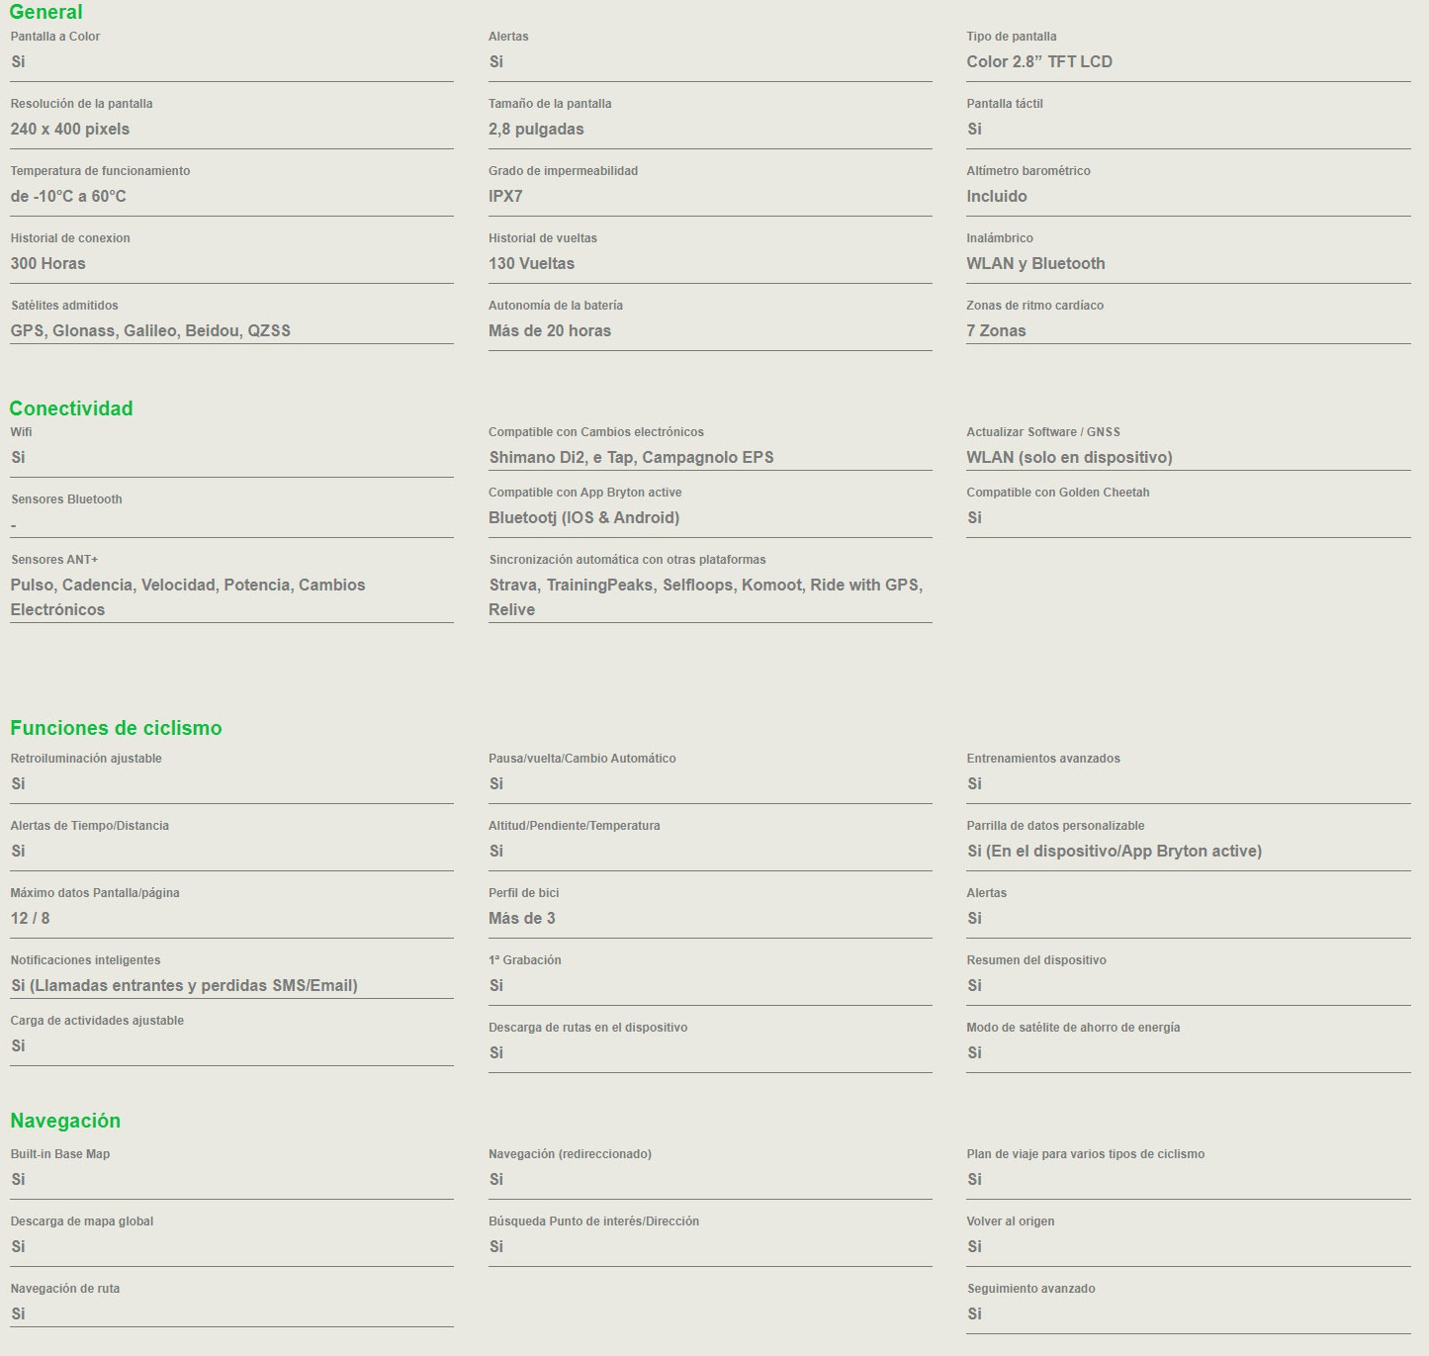
Task: Click the Volver al origen label
Action: pos(1010,1221)
